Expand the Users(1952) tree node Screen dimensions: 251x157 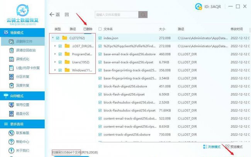(55, 62)
